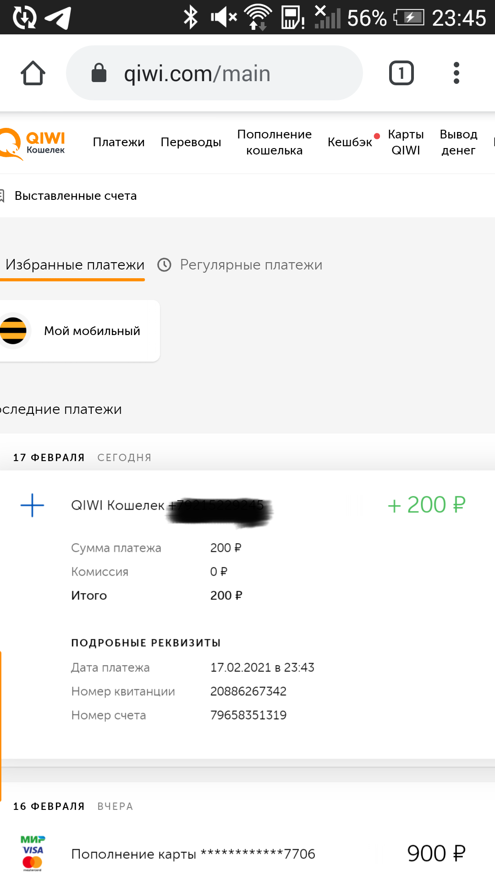Viewport: 495px width, 880px height.
Task: Select the Избранные платежи tab
Action: click(x=75, y=265)
